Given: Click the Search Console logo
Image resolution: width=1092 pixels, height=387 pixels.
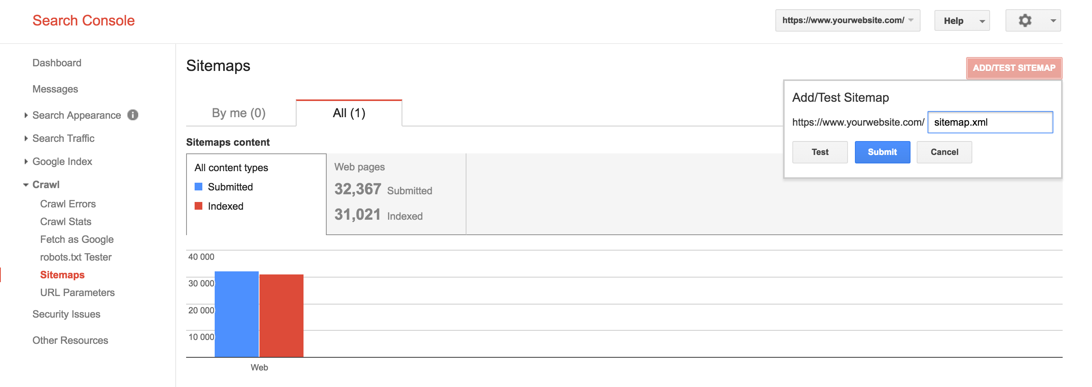Looking at the screenshot, I should [x=83, y=20].
